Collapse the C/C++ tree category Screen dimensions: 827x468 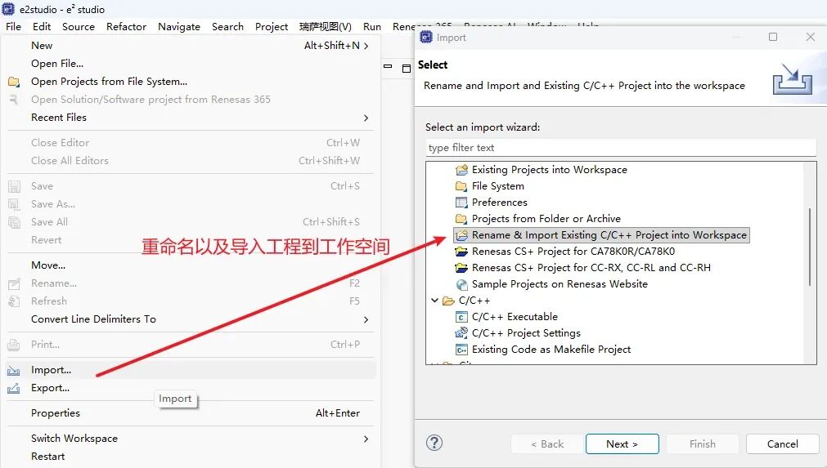click(x=434, y=301)
